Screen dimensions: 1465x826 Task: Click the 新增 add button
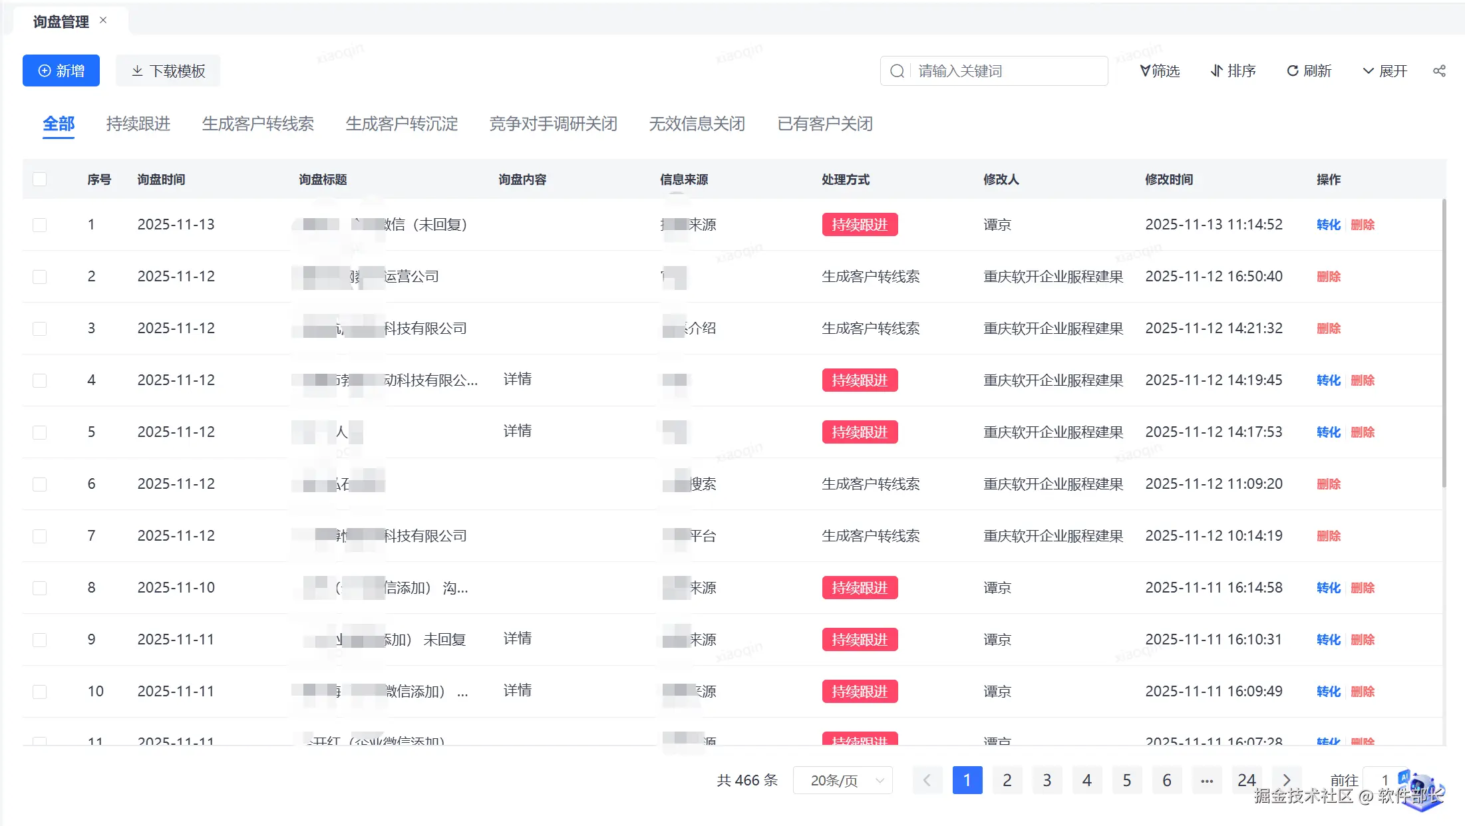tap(61, 71)
